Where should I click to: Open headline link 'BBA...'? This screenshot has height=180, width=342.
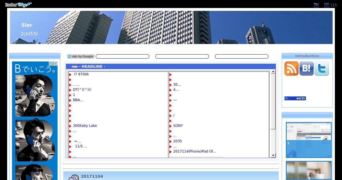tap(78, 100)
